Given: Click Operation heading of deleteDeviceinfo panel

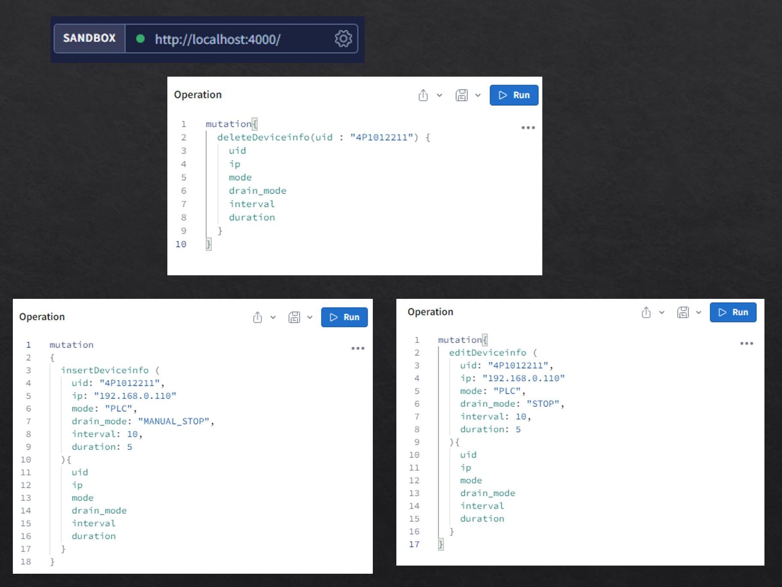Looking at the screenshot, I should pyautogui.click(x=198, y=95).
